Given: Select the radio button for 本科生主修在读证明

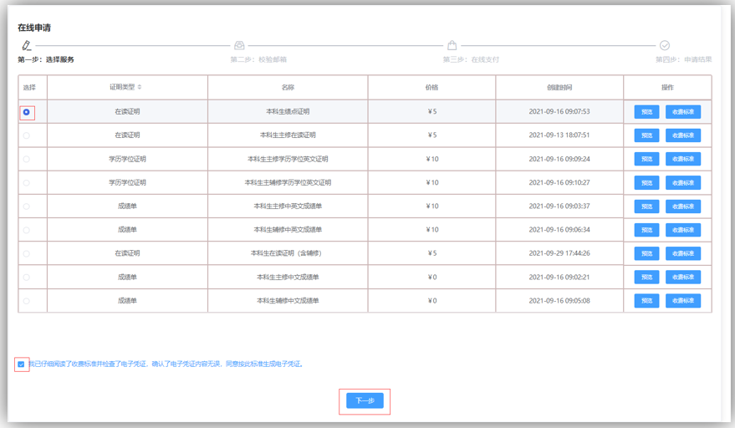Looking at the screenshot, I should 27,135.
